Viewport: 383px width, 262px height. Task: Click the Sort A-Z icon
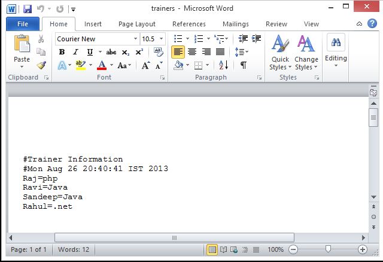223,65
